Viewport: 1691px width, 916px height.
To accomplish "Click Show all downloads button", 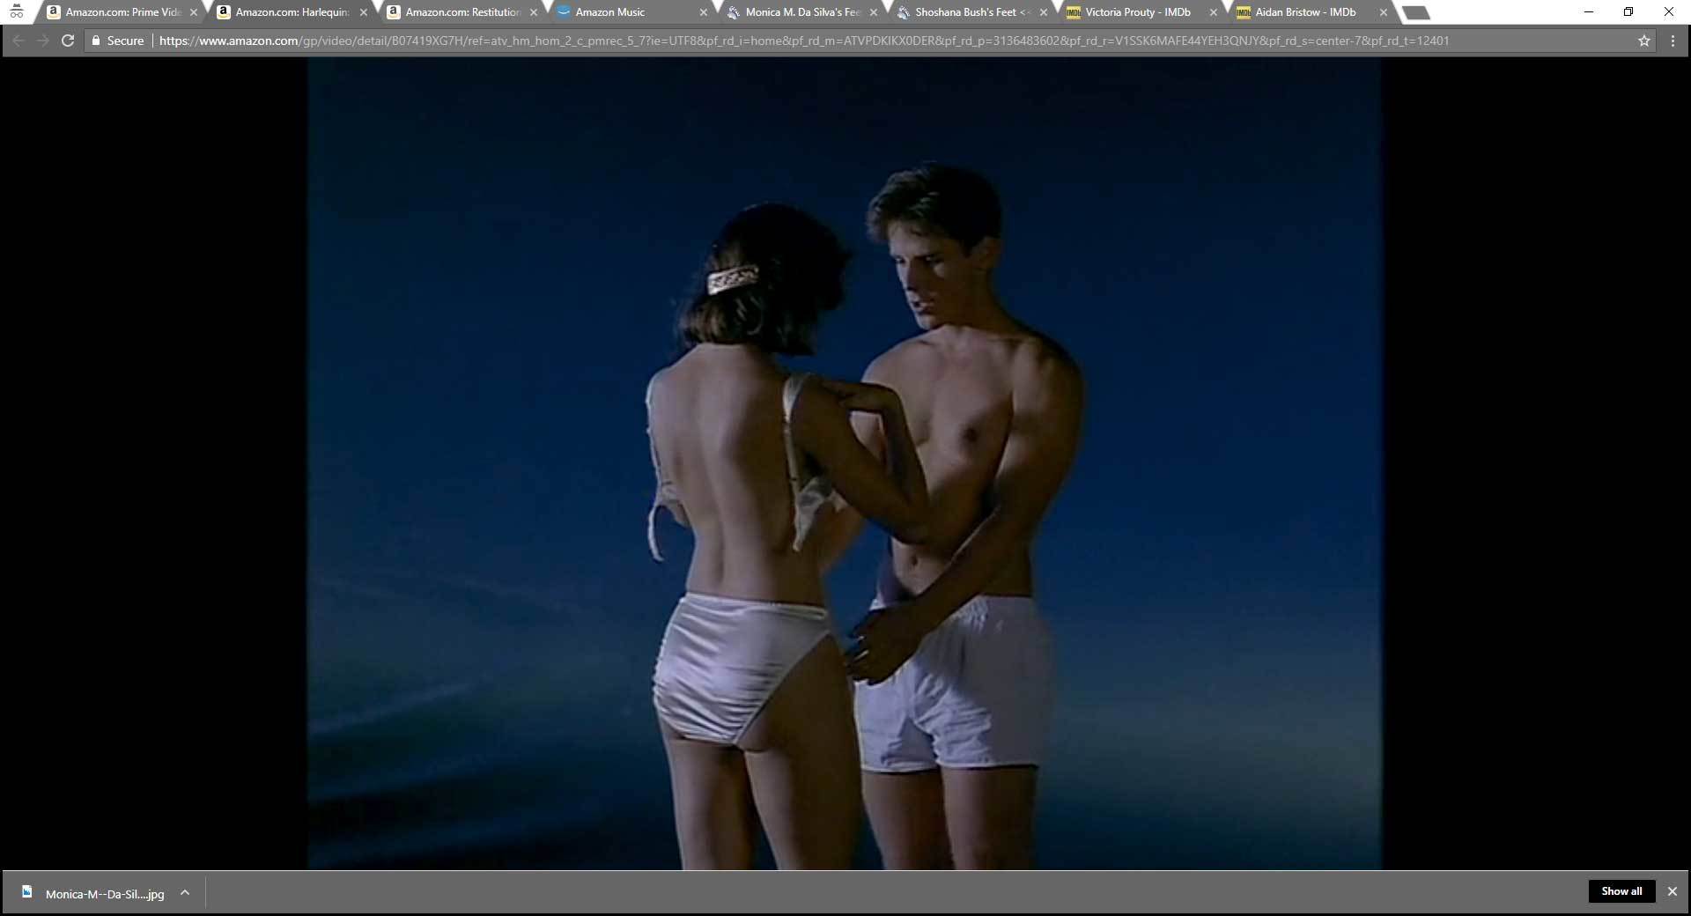I will (1621, 891).
